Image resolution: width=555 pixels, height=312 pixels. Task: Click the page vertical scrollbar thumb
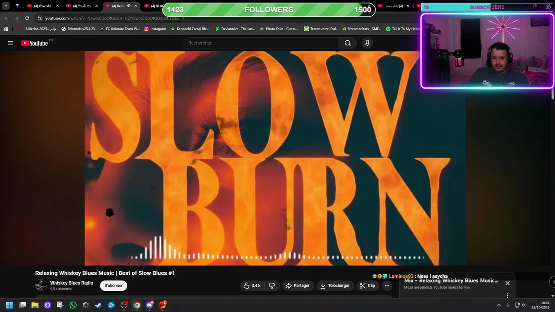tap(553, 94)
